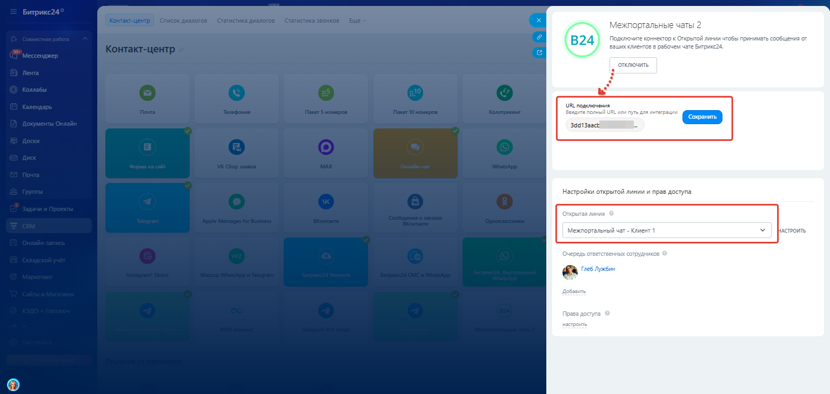Click the ОТКЛЮЧИТЬ button
Viewport: 830px width, 394px height.
[x=633, y=65]
